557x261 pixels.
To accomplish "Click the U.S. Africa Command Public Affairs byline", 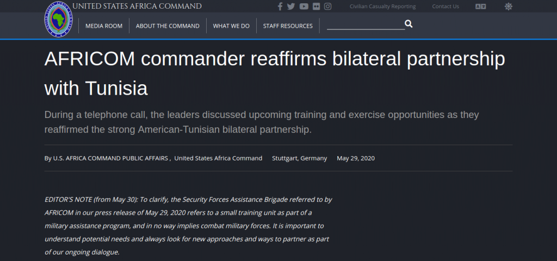I will (x=110, y=158).
